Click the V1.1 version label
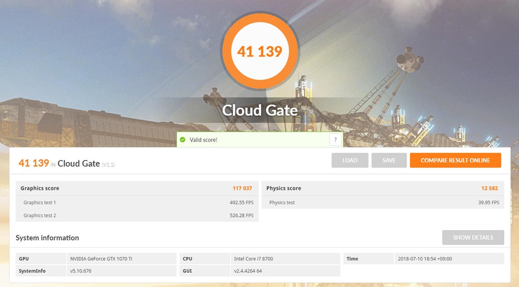This screenshot has width=519, height=287. pyautogui.click(x=108, y=165)
